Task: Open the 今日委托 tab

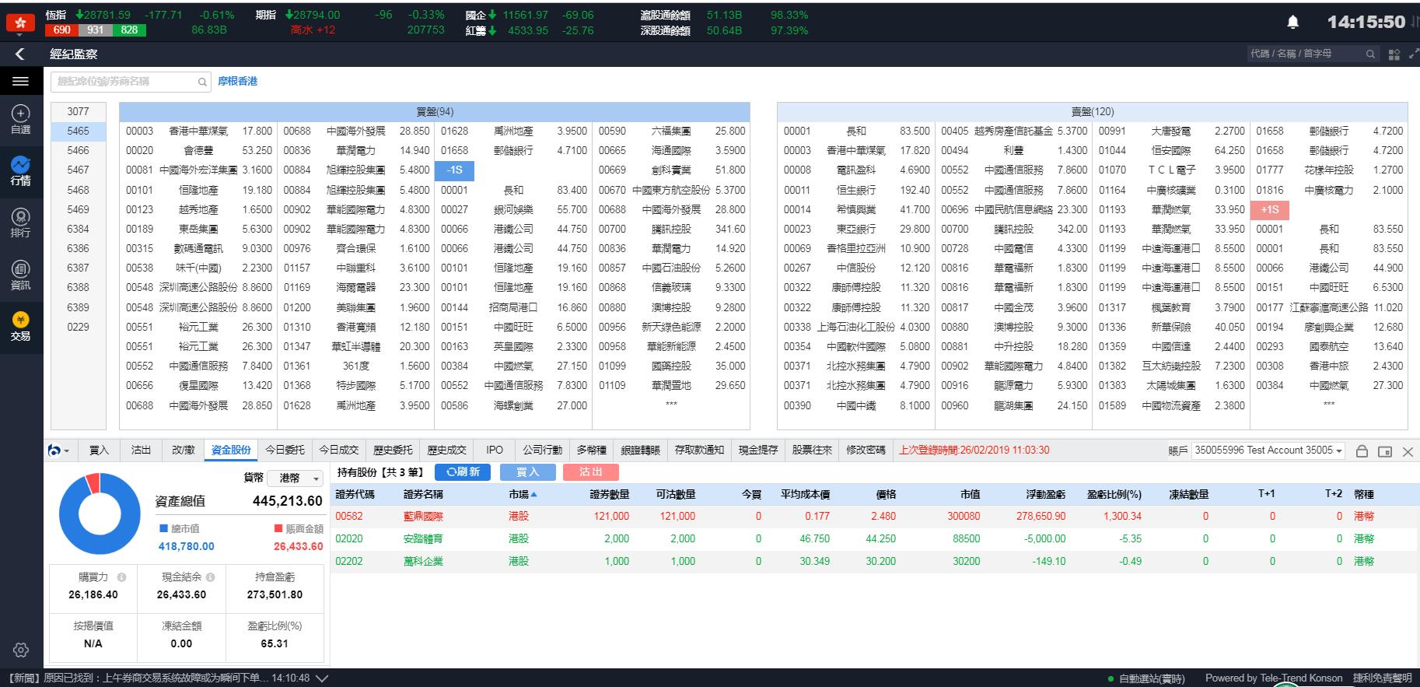Action: click(285, 450)
